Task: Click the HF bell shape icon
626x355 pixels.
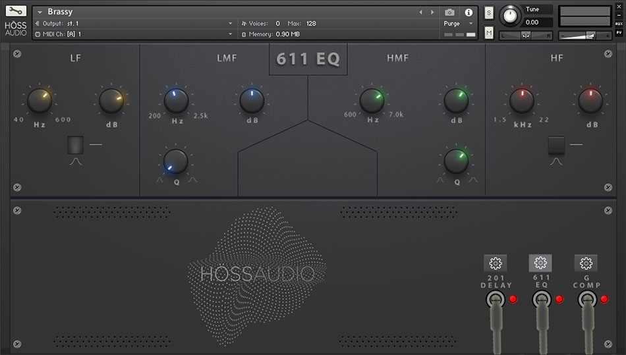Action: pyautogui.click(x=556, y=161)
